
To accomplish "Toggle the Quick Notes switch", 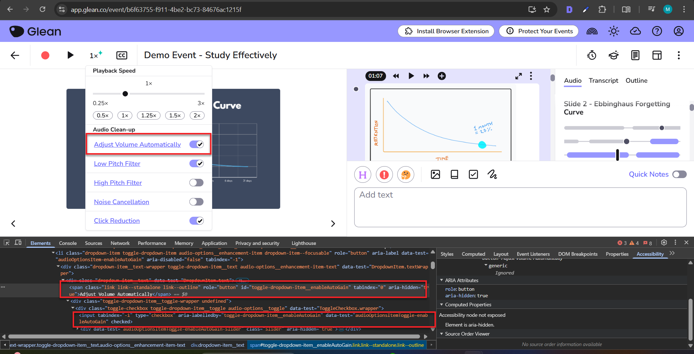I will pos(679,174).
